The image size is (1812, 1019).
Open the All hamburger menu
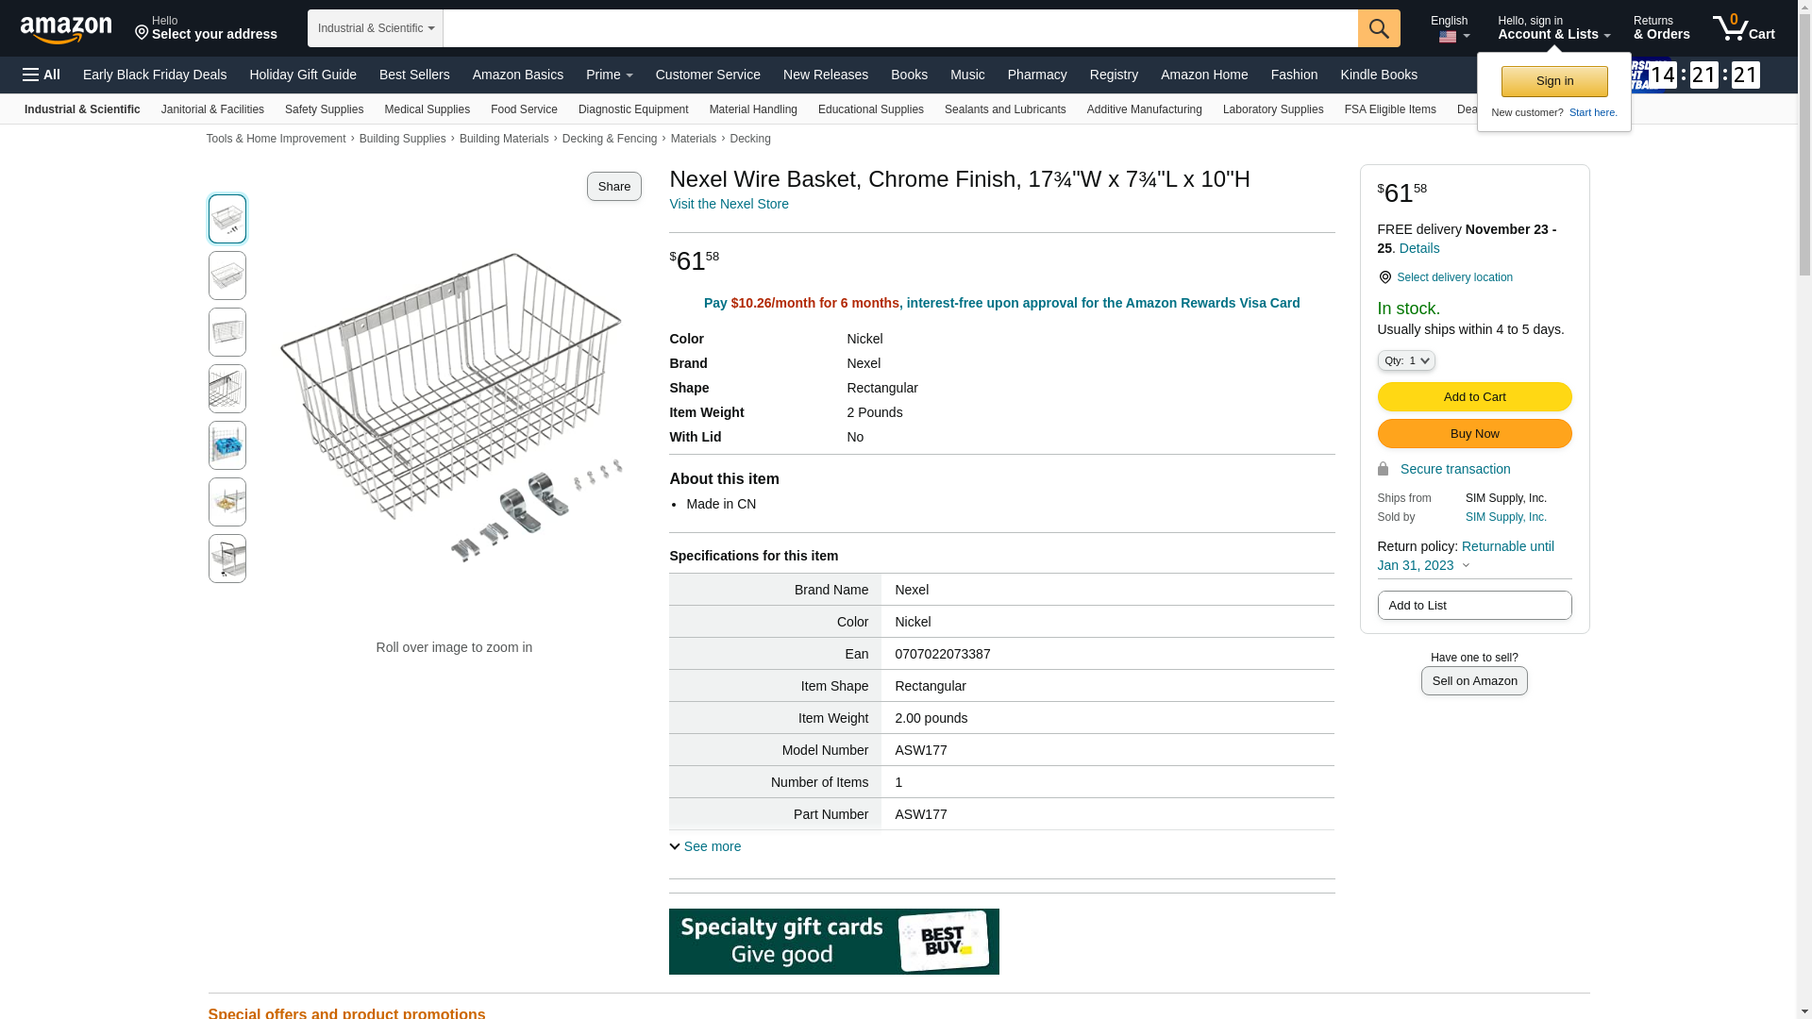coord(42,75)
